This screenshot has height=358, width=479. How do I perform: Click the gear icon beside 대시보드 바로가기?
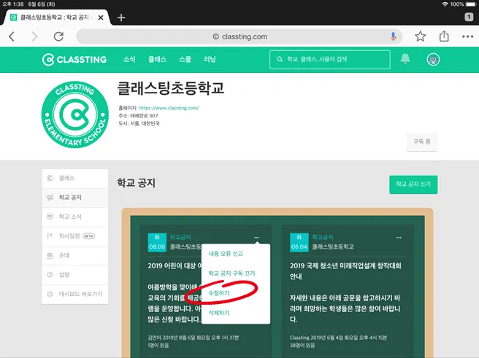pos(50,294)
